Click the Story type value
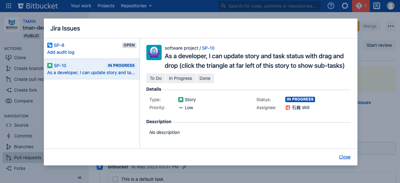Image resolution: width=400 pixels, height=183 pixels. click(187, 100)
